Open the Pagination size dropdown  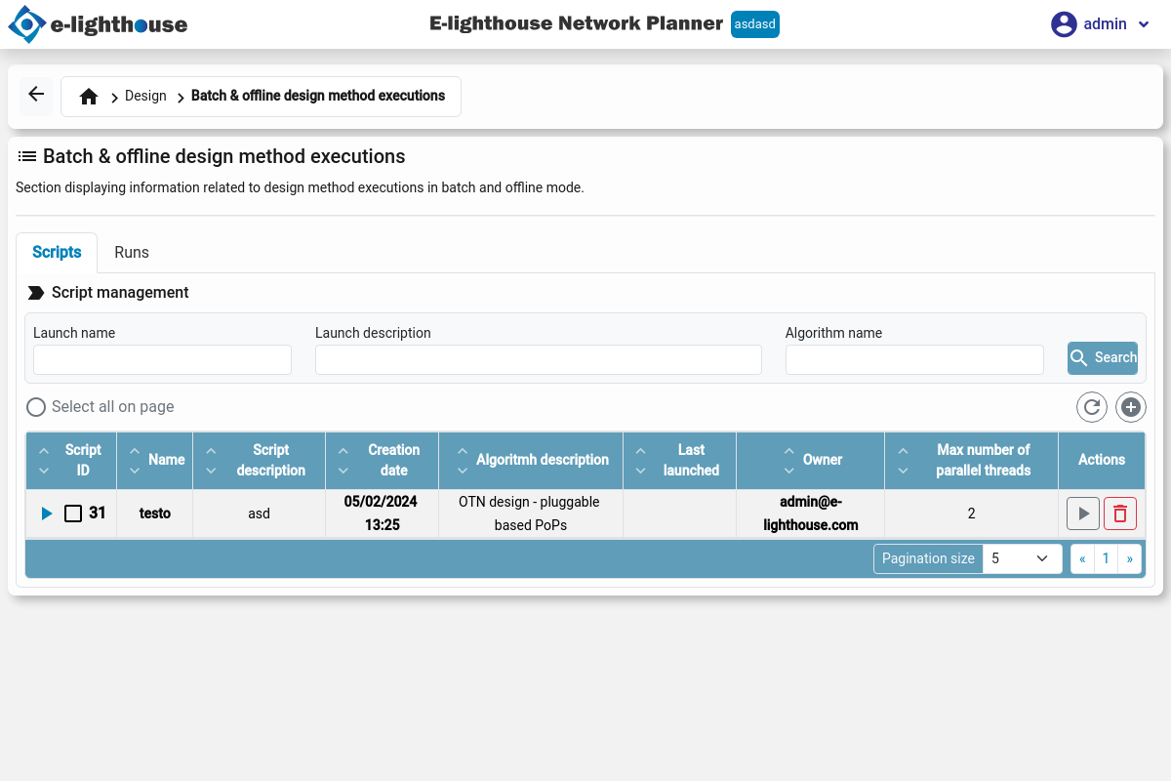[x=1021, y=558]
